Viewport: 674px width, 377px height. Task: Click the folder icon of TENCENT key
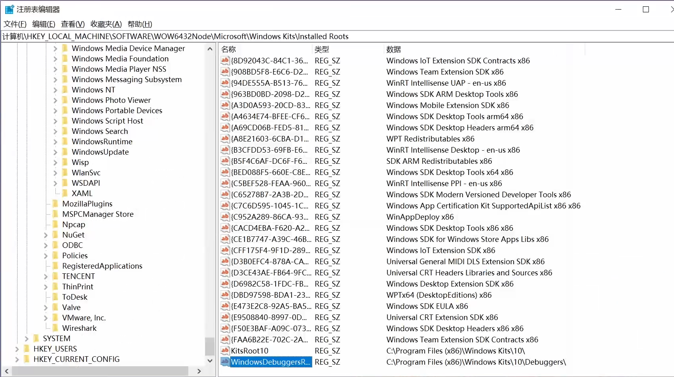click(55, 276)
